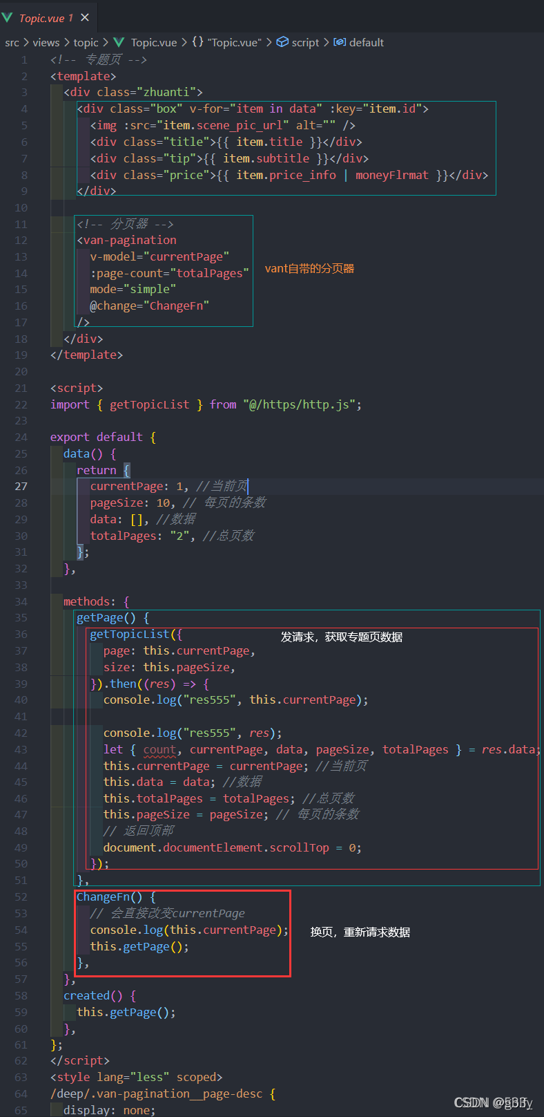Place cursor on "van-pagination" tag name

click(x=130, y=241)
